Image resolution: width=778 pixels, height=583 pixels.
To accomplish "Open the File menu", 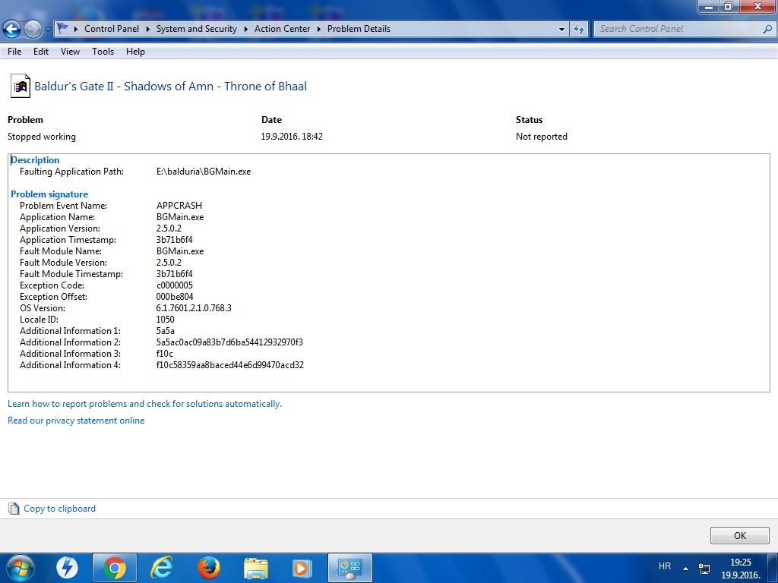I will click(14, 52).
